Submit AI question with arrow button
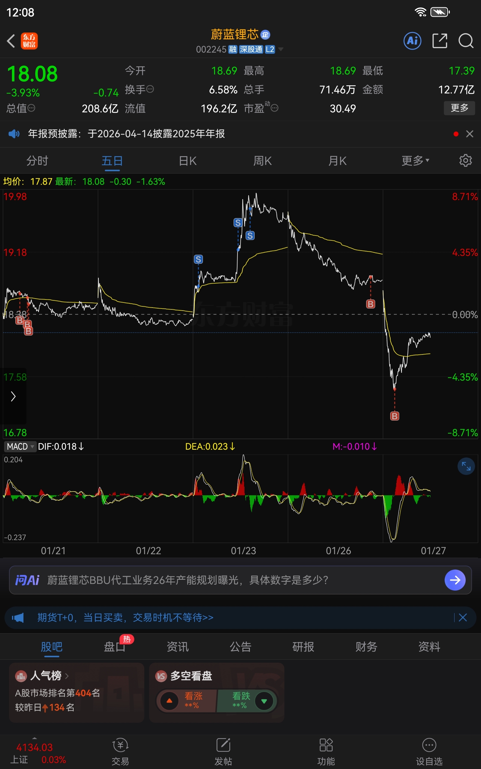481x769 pixels. (x=455, y=580)
